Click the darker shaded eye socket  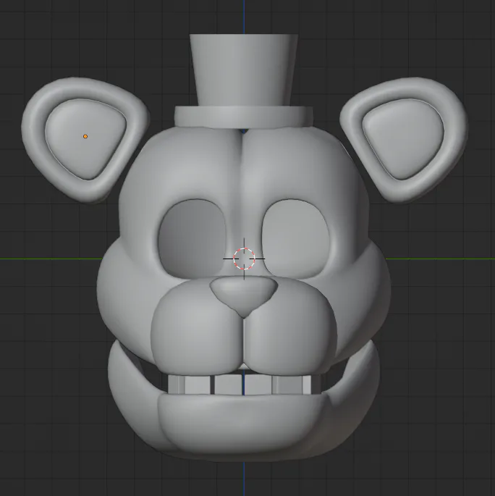[192, 238]
